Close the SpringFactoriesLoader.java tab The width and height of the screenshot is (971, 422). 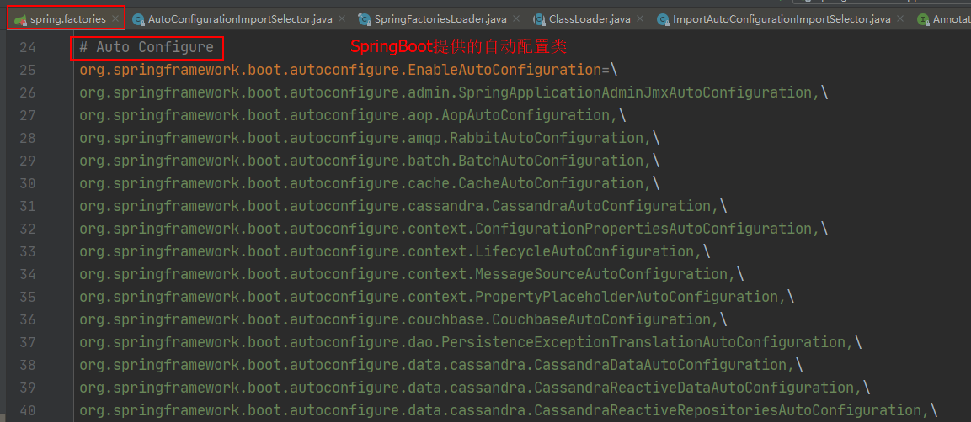[x=516, y=19]
